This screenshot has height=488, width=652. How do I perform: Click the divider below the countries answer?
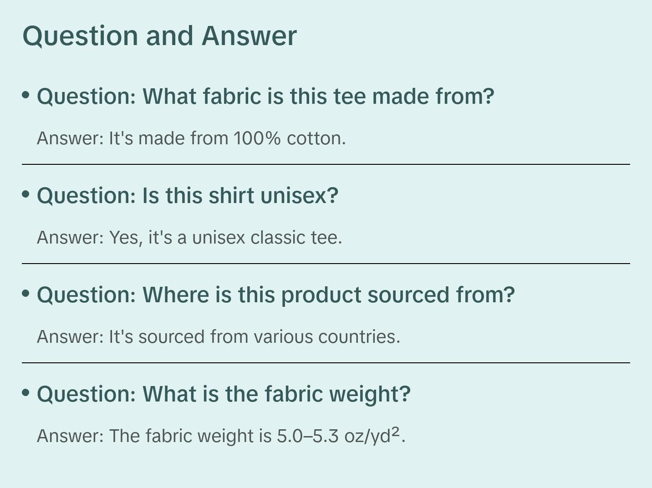326,363
